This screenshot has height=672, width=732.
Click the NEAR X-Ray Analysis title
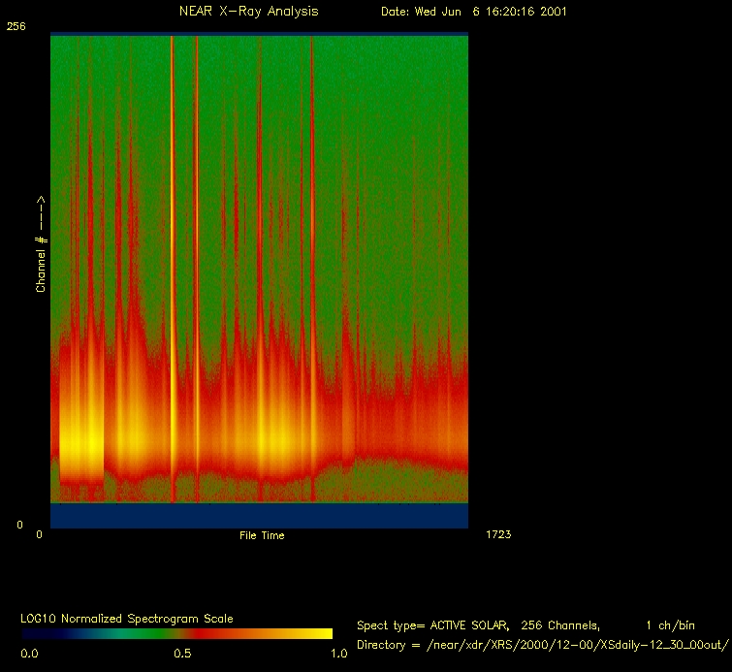(x=248, y=12)
